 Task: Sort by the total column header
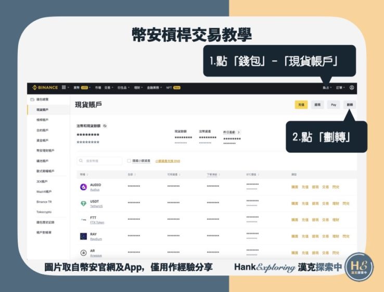pos(132,174)
